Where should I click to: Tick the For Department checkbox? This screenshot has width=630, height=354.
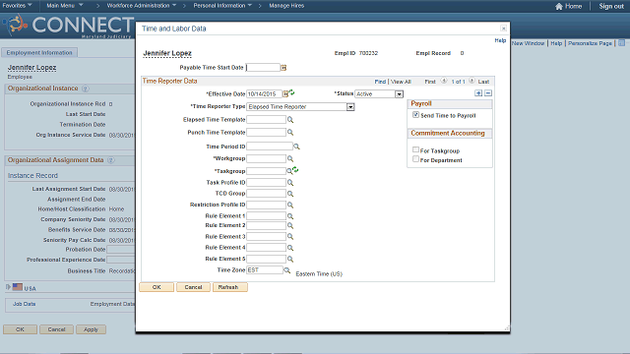(415, 159)
